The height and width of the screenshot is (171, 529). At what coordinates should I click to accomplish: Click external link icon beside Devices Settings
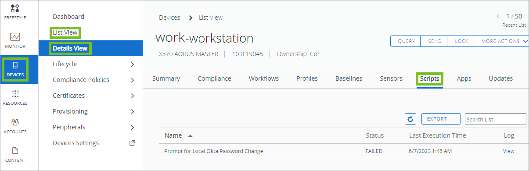pyautogui.click(x=133, y=143)
